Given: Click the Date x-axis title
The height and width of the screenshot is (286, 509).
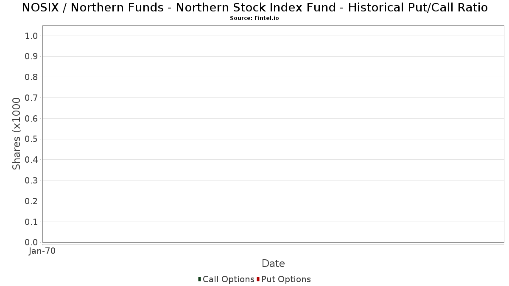Looking at the screenshot, I should pos(273,264).
